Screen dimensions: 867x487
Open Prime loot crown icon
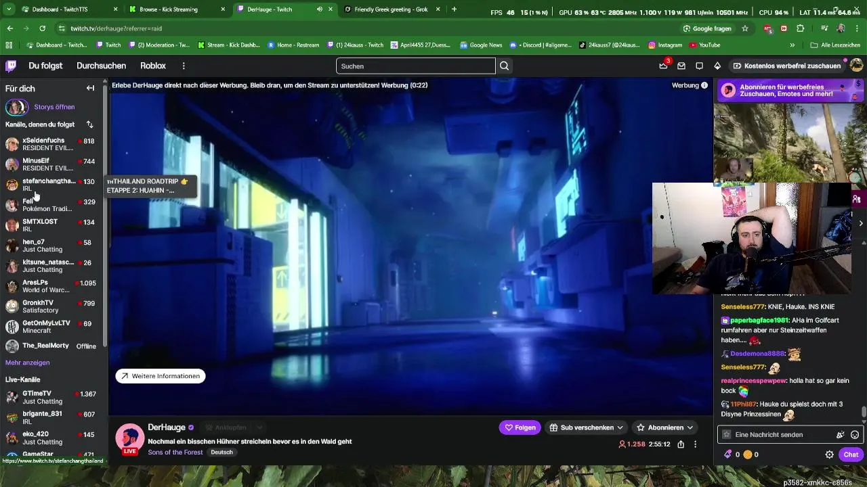[x=663, y=66]
